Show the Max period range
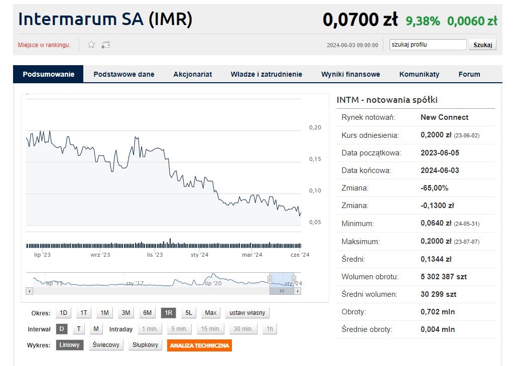Image resolution: width=514 pixels, height=366 pixels. pyautogui.click(x=211, y=313)
